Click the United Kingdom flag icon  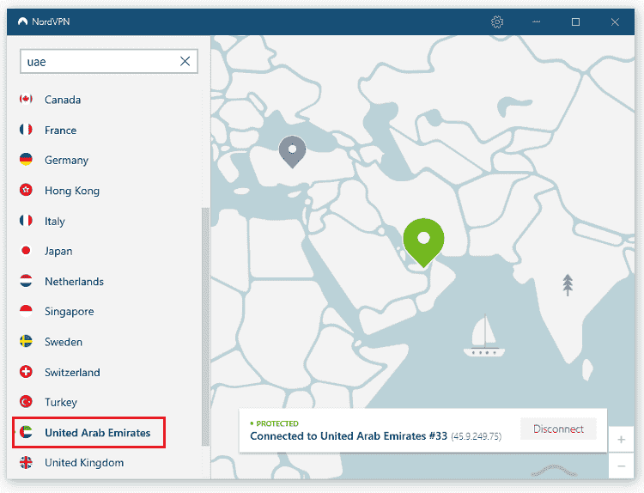click(26, 463)
